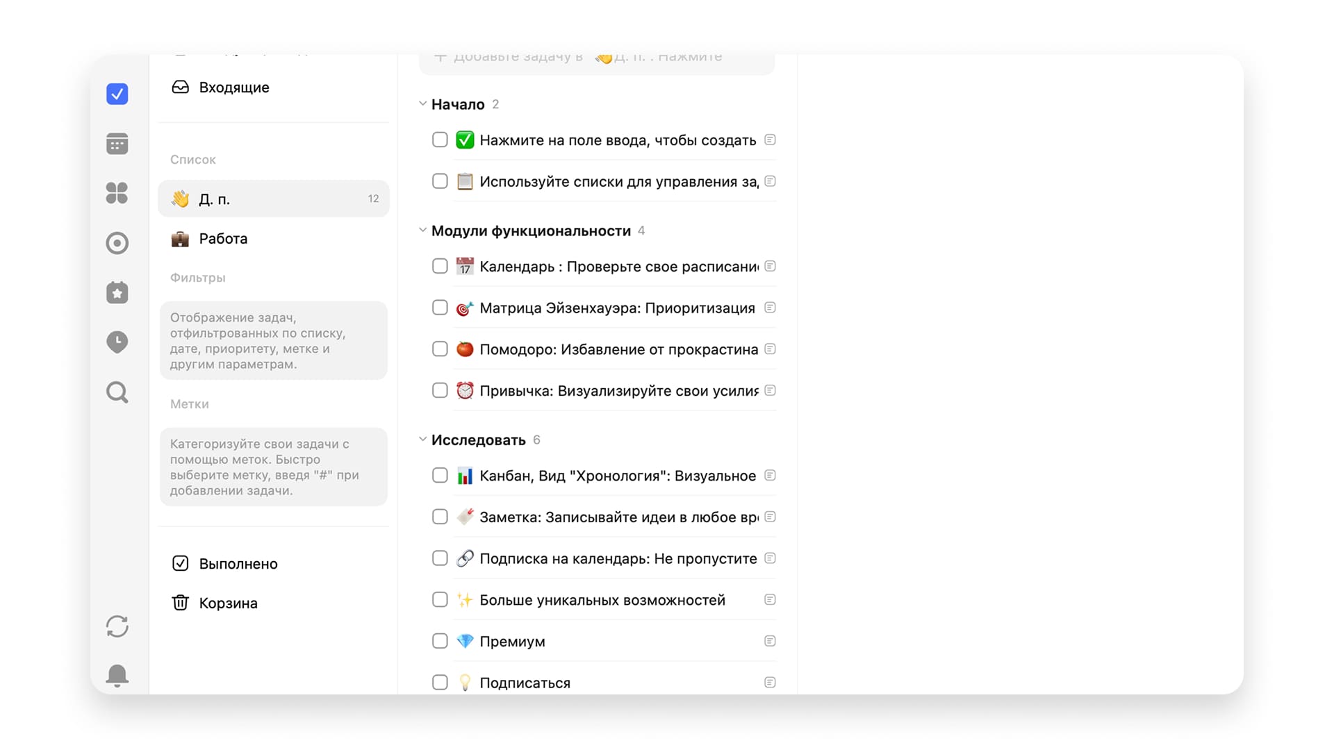Viewport: 1334px width, 750px height.
Task: Select the Focus mode target icon
Action: tap(117, 243)
